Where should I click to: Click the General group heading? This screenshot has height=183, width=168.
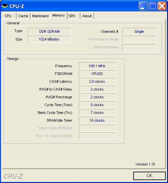[13, 23]
